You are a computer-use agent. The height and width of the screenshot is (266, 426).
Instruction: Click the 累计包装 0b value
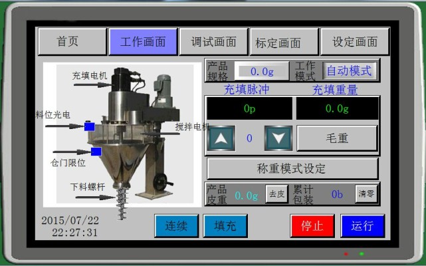pyautogui.click(x=337, y=194)
